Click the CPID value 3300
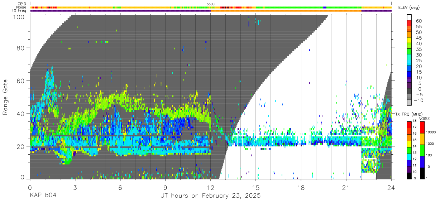 [211, 4]
